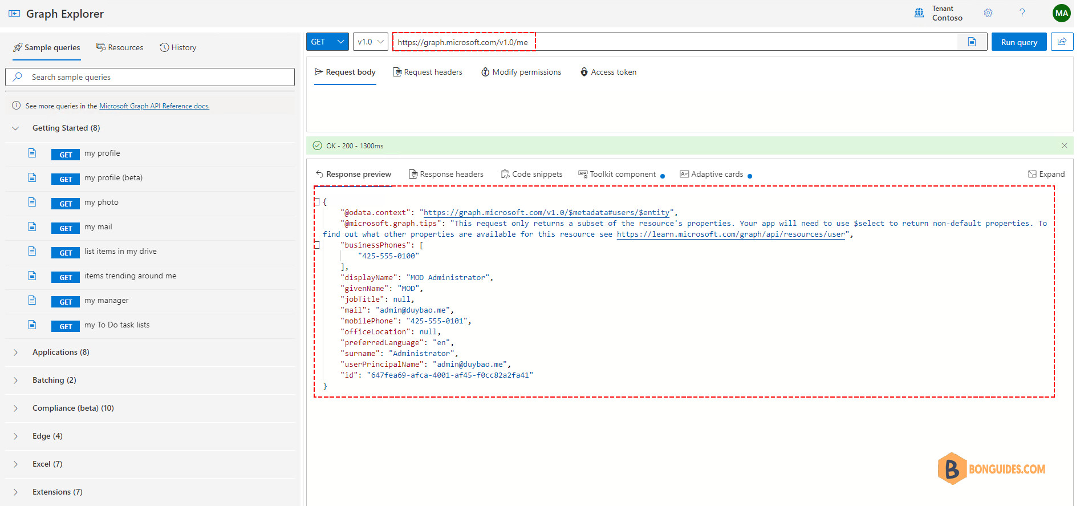Open the learn.microsoft.com resources/user link
This screenshot has width=1080, height=506.
tap(730, 234)
